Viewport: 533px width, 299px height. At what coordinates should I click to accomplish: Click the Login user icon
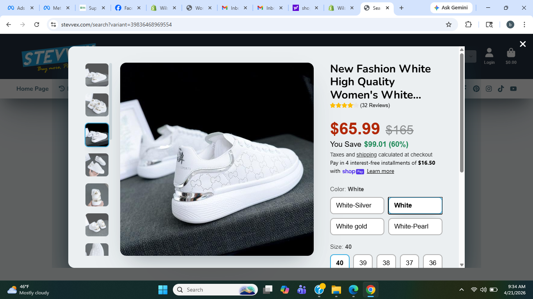pos(489,56)
